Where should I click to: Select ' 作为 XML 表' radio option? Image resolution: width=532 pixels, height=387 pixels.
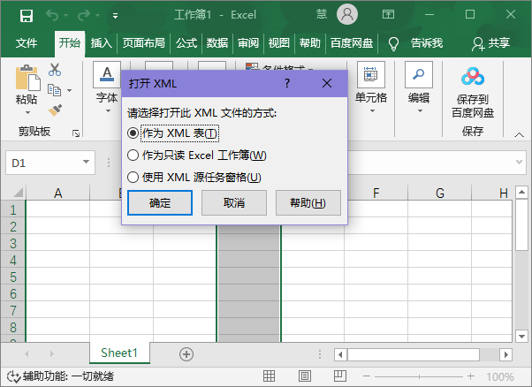133,133
